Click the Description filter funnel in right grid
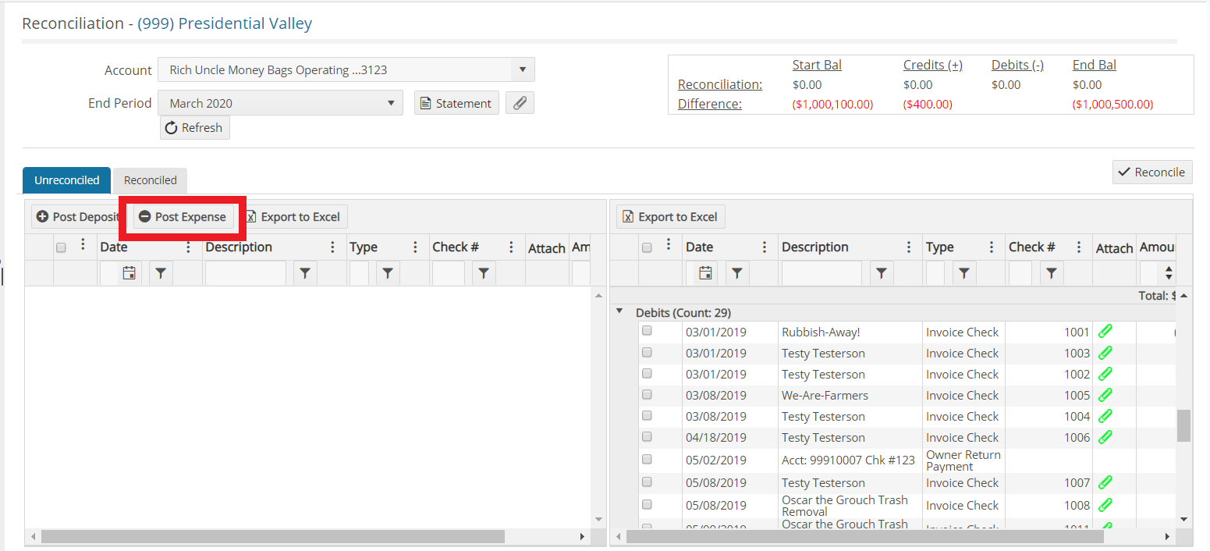This screenshot has width=1210, height=551. tap(881, 273)
